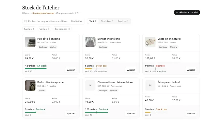Click the Atelier tag on Pull côtelé
The width and height of the screenshot is (222, 138).
pos(53,47)
